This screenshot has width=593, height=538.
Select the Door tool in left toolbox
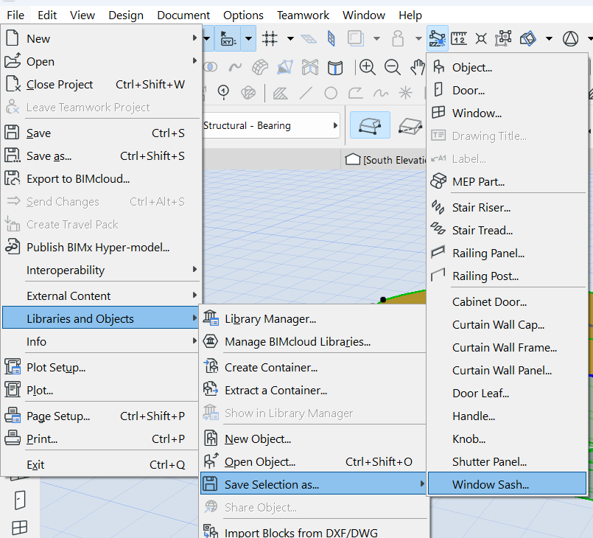[20, 500]
